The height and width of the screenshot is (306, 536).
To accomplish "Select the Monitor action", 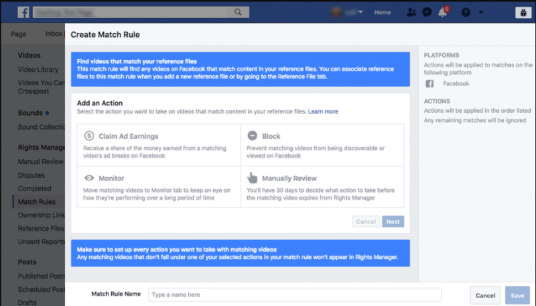I will tap(159, 187).
